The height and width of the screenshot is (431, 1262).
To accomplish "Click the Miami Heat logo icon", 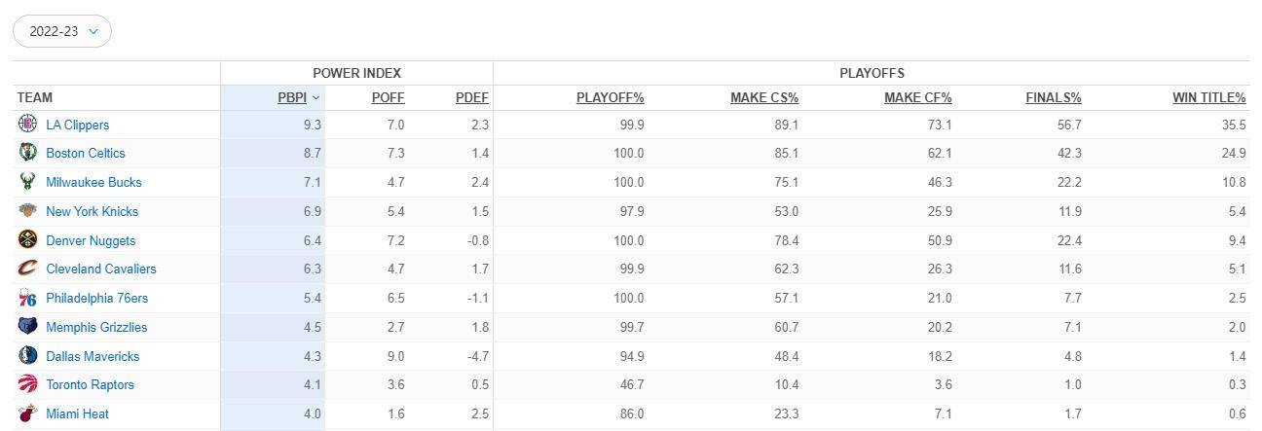I will click(x=27, y=413).
